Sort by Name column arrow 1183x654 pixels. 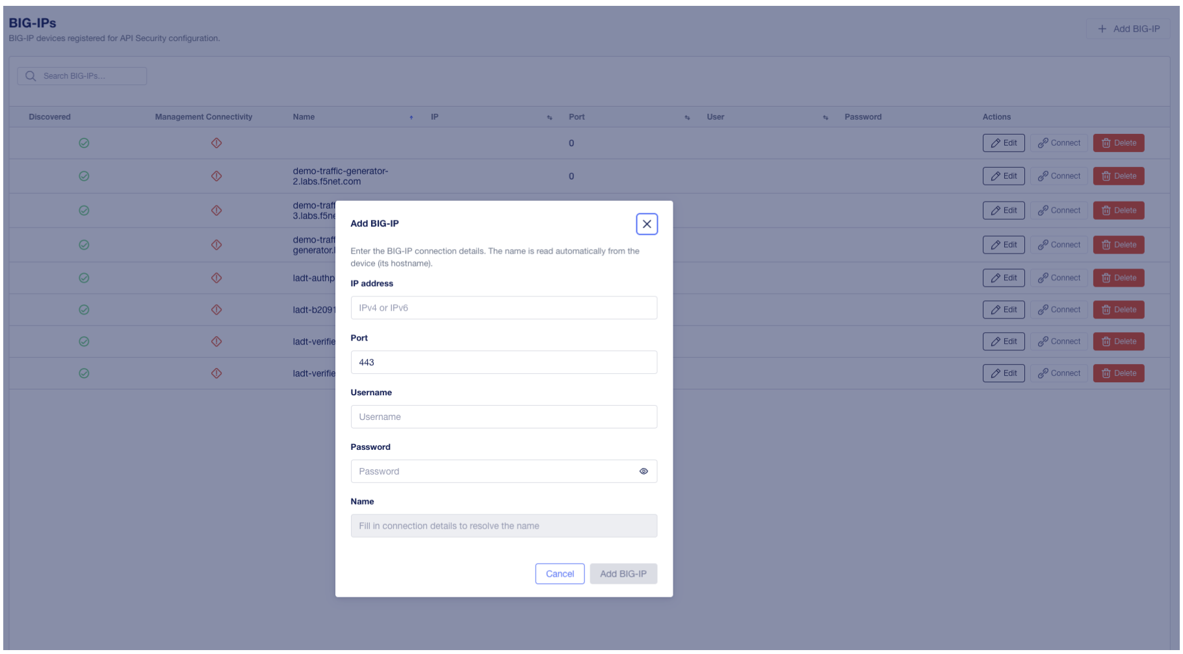click(x=411, y=118)
